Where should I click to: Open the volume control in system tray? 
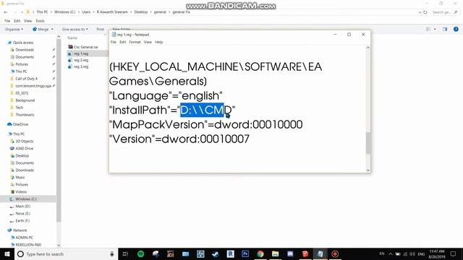click(x=412, y=253)
